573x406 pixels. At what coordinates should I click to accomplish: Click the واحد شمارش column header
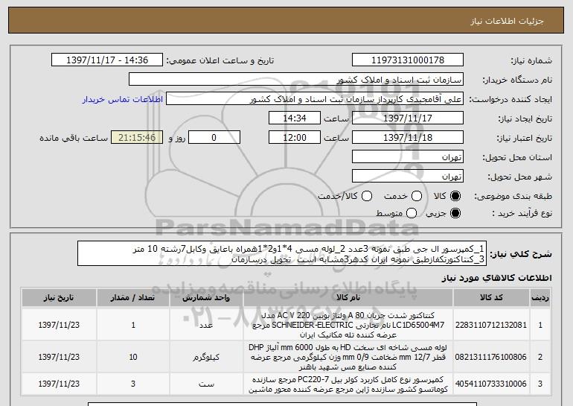tap(206, 298)
